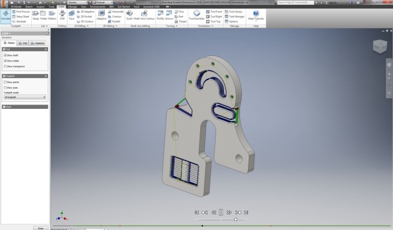The image size is (393, 230).
Task: Switch to the Sketch ribbon tab
Action: [29, 7]
